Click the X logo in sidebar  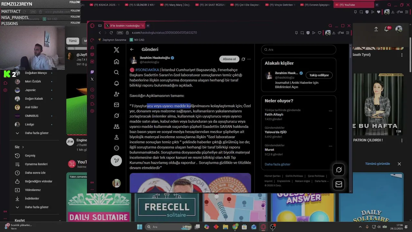coord(117,50)
